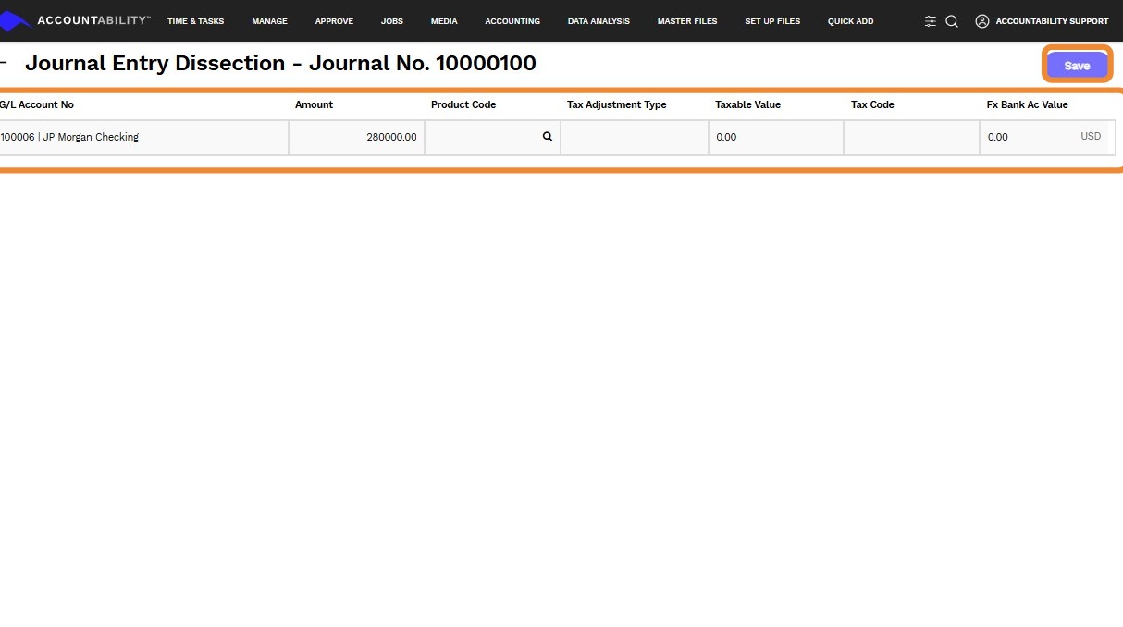The image size is (1123, 627).
Task: Open the filter settings sliders icon
Action: tap(931, 21)
